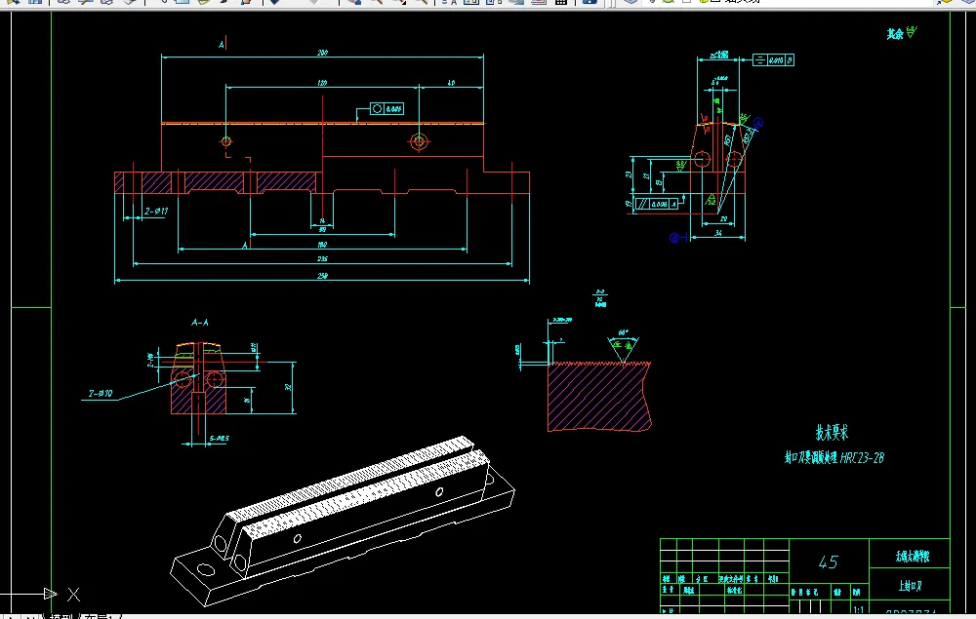The height and width of the screenshot is (619, 976).
Task: Click the 45 material text in title block
Action: pos(829,562)
